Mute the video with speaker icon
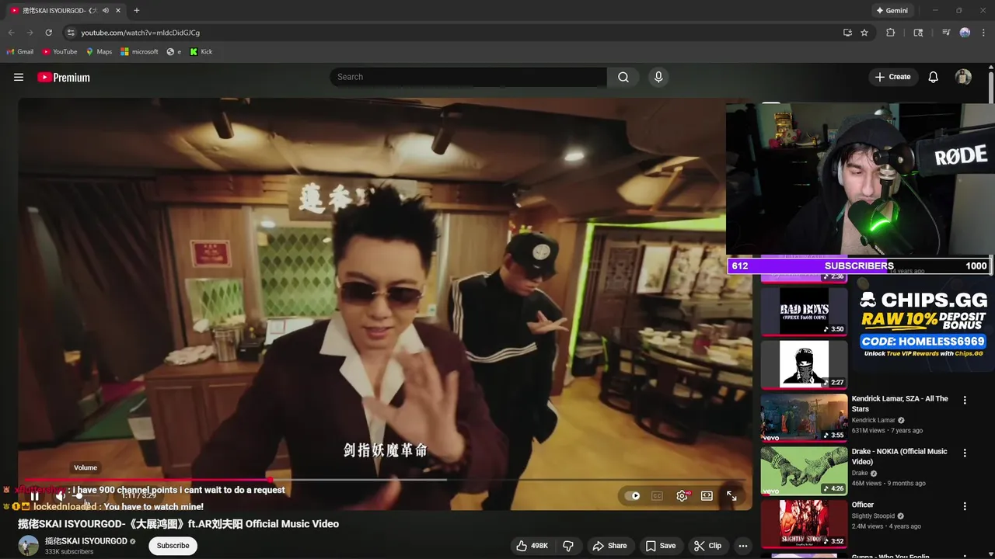 61,496
